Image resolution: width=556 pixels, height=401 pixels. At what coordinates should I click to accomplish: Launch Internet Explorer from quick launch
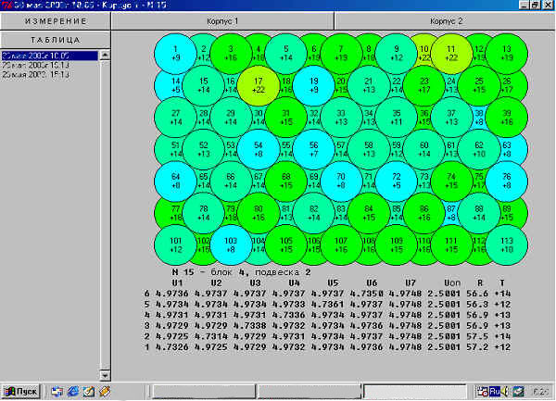click(x=73, y=392)
